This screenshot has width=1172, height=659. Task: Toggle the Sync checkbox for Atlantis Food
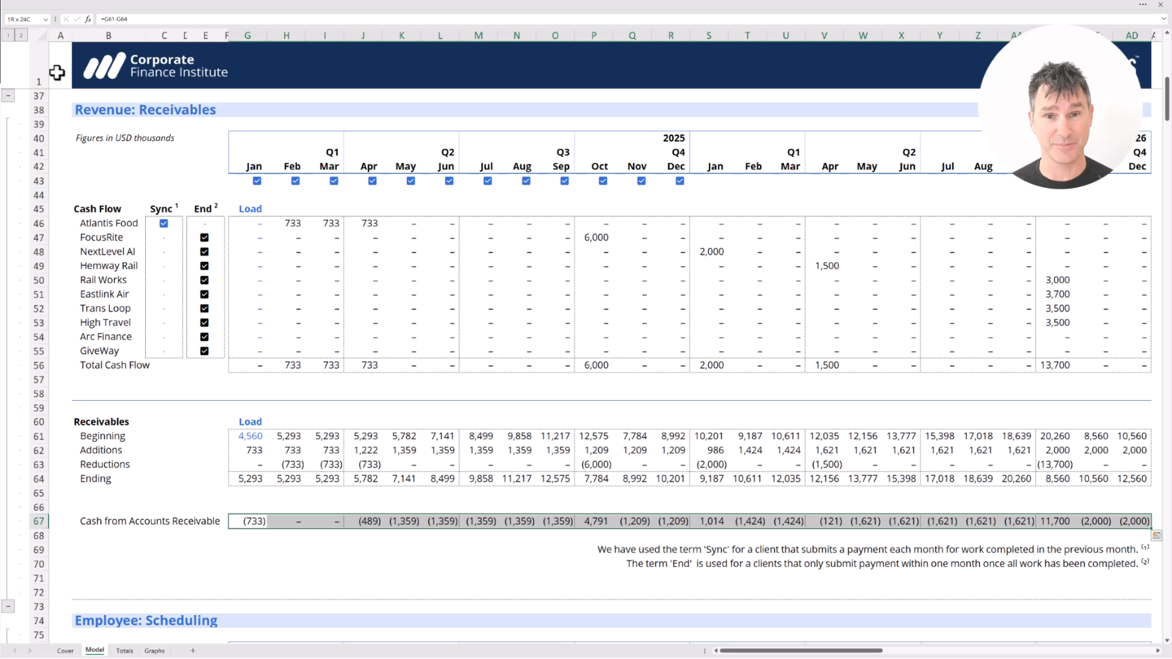[164, 223]
